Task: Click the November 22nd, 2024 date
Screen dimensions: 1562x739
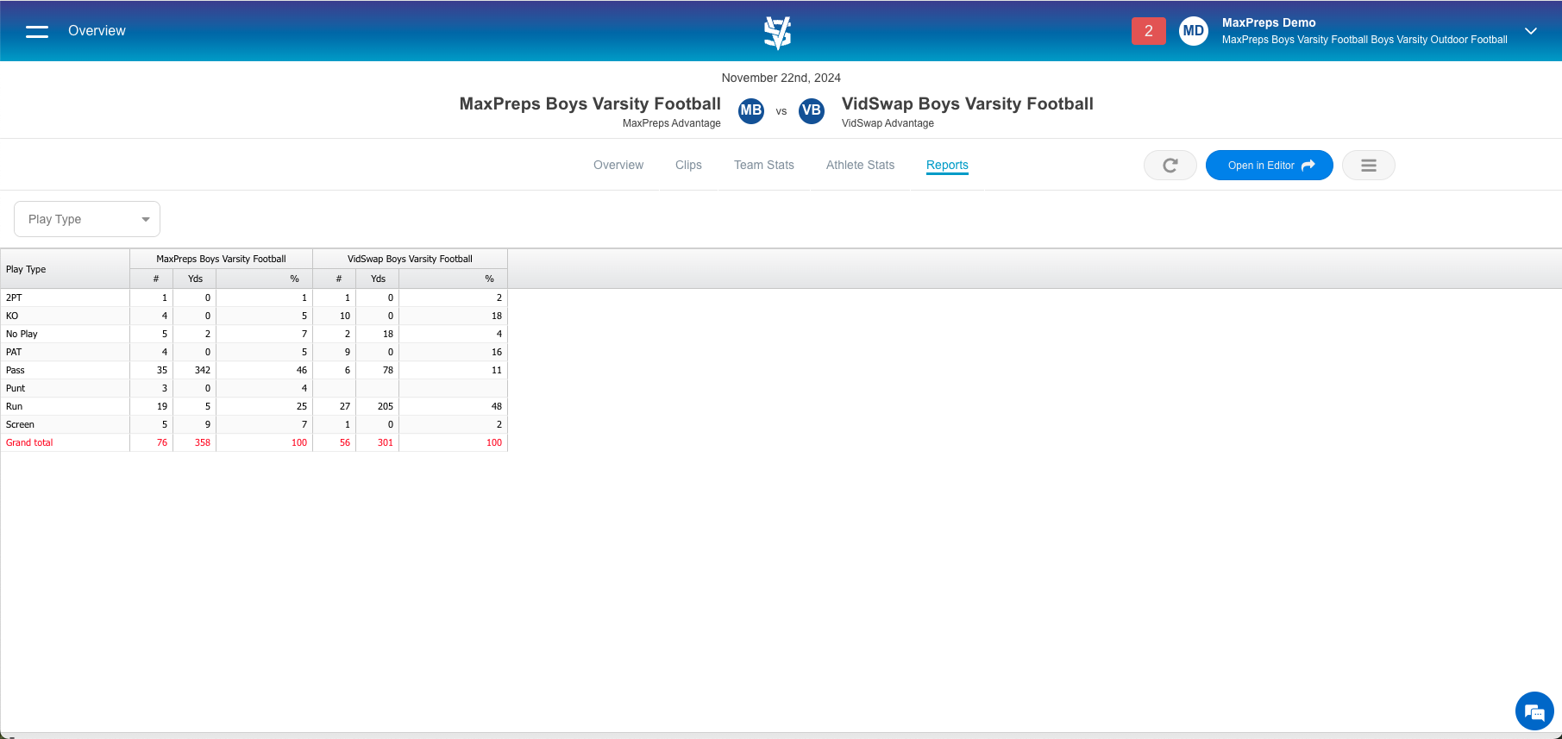Action: click(781, 78)
